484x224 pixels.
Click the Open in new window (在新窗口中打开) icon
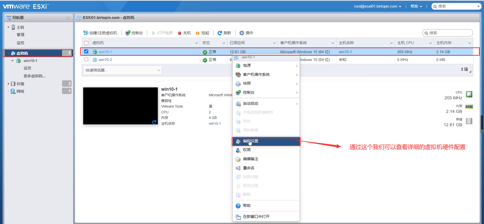pyautogui.click(x=238, y=217)
